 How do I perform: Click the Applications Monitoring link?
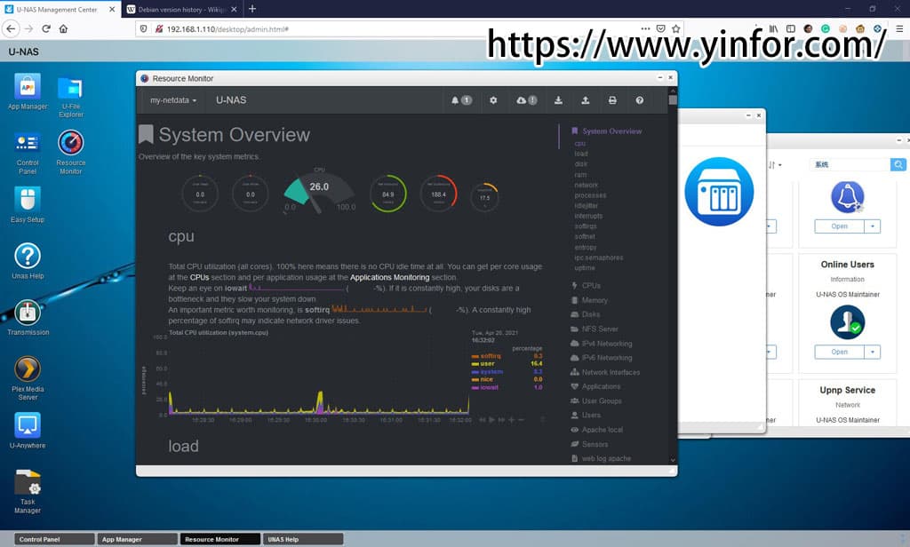click(389, 277)
